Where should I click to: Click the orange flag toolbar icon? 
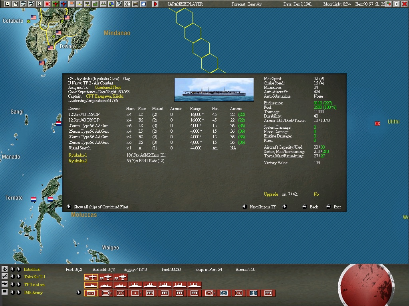(71, 4)
